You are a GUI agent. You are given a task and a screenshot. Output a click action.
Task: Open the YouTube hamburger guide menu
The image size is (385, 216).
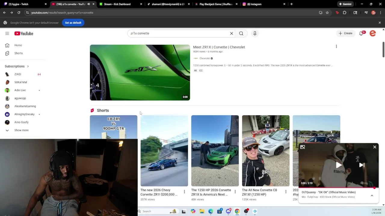coord(7,33)
